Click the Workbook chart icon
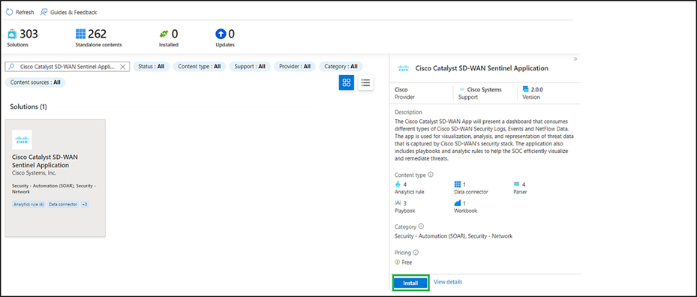The image size is (697, 297). click(458, 202)
